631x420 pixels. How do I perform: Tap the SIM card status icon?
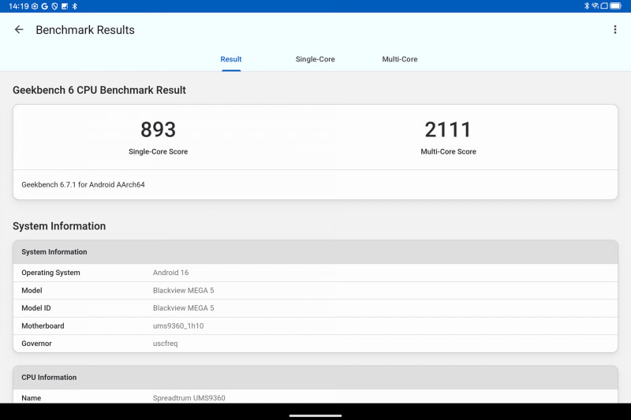click(x=604, y=6)
